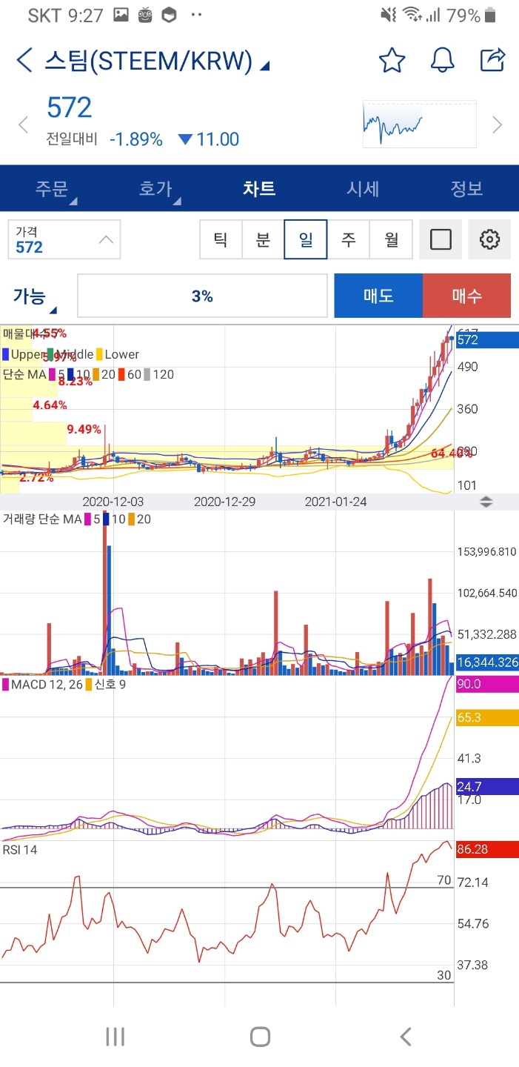Select 주 weekly chart interval

click(x=348, y=239)
